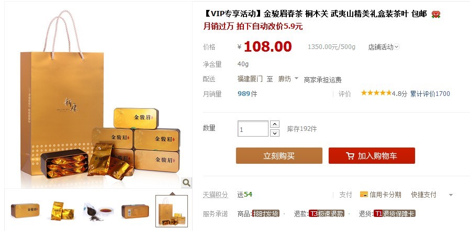The image size is (470, 231).
Task: Open the 累计评价1700 reviews link
Action: (x=430, y=94)
